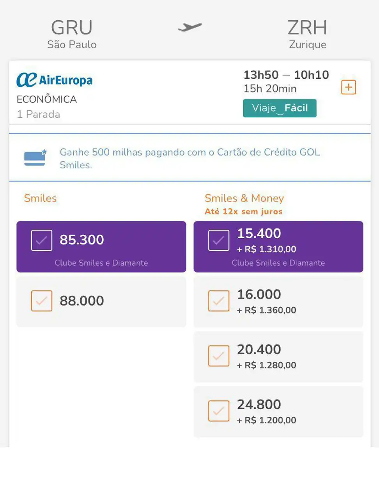Expand flight details with orange plus icon

tap(349, 87)
